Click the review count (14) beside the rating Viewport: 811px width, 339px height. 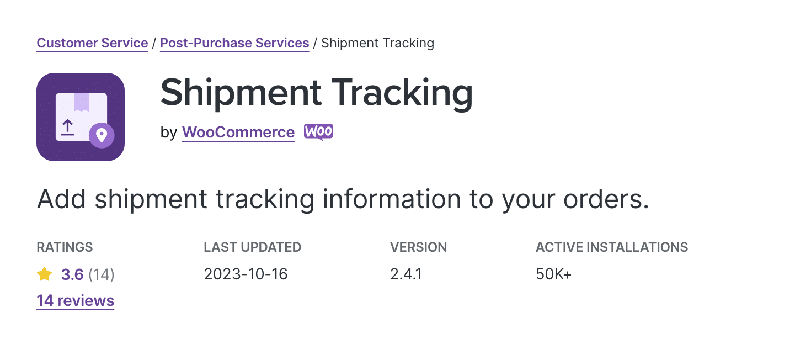pyautogui.click(x=101, y=274)
